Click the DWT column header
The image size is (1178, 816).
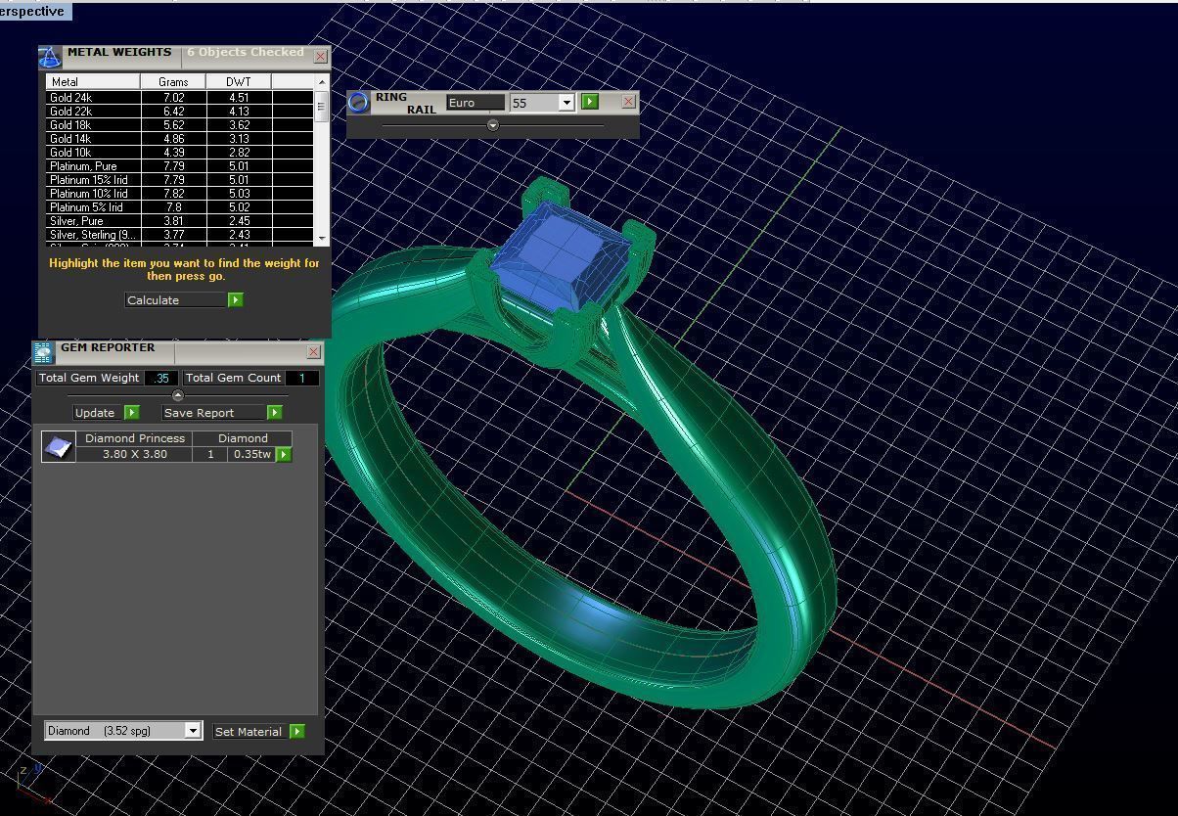pos(238,81)
